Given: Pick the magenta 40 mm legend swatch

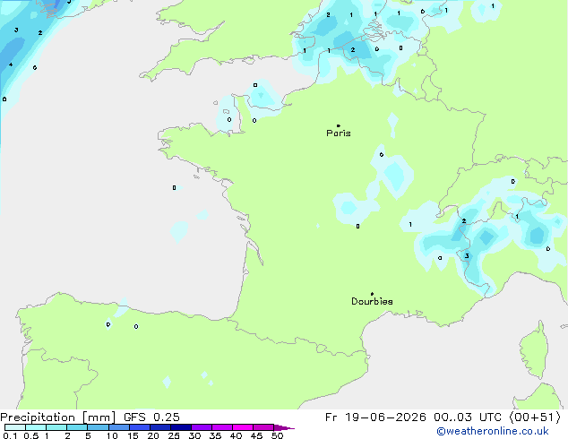Looking at the screenshot, I should click(x=243, y=427).
